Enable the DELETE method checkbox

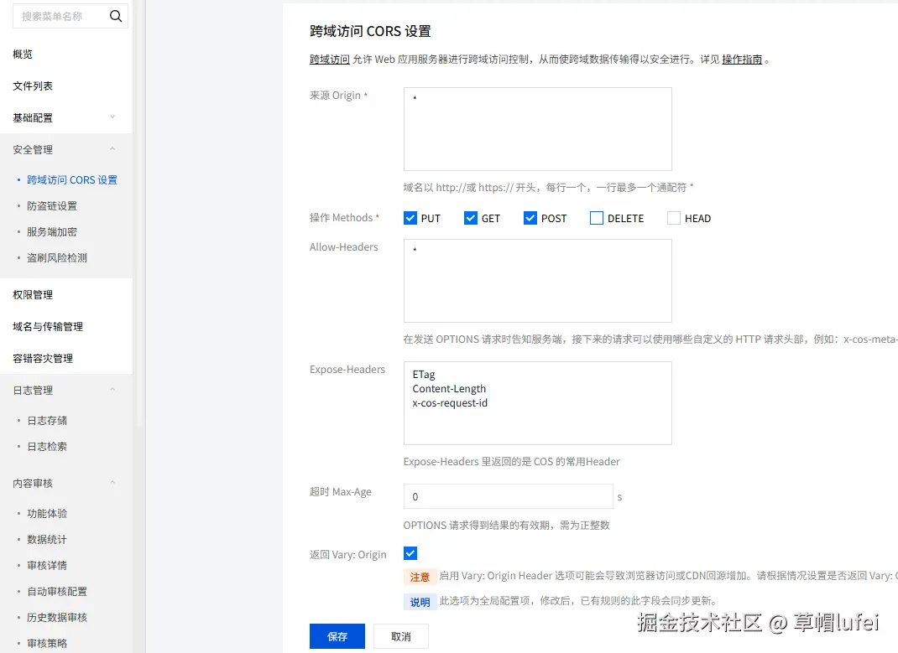597,218
